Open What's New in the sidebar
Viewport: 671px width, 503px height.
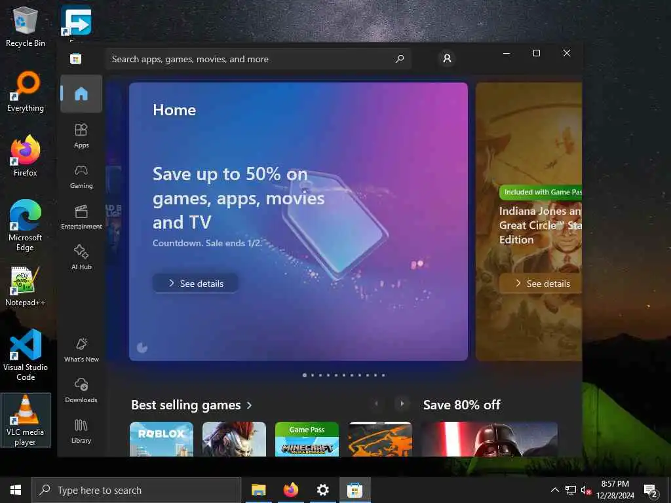pos(81,350)
